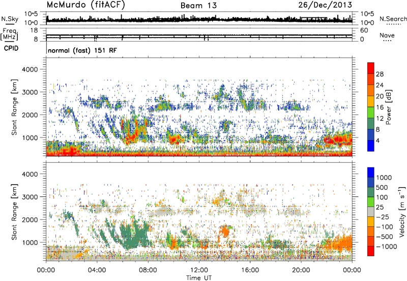Click the red bottom segment of velocity colorbar
The height and width of the screenshot is (281, 407).
(x=371, y=251)
